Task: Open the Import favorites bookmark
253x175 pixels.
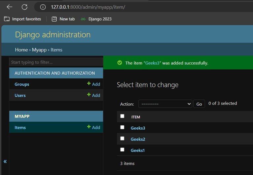Action: click(23, 19)
